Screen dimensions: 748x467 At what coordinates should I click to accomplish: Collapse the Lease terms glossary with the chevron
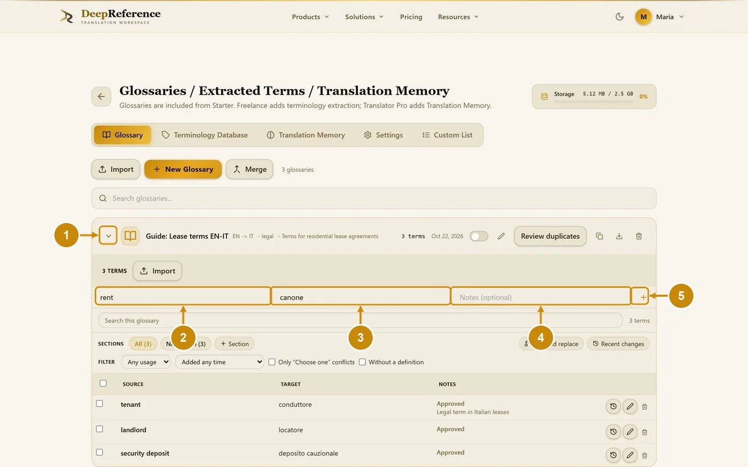click(x=108, y=236)
